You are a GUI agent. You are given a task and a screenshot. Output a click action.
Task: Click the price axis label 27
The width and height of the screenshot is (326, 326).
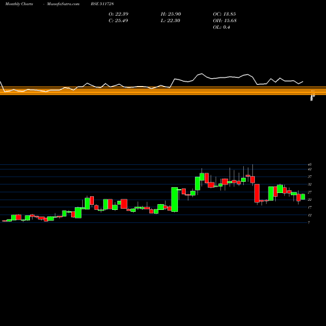310,192
